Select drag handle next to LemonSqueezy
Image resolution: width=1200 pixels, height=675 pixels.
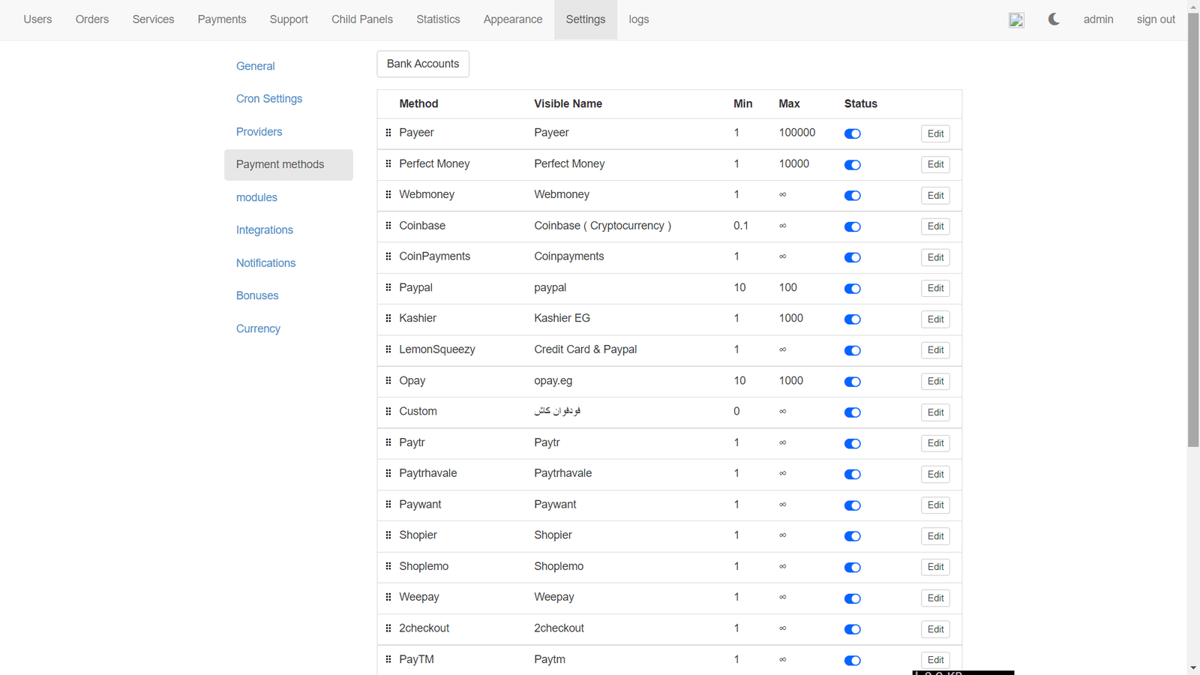388,349
